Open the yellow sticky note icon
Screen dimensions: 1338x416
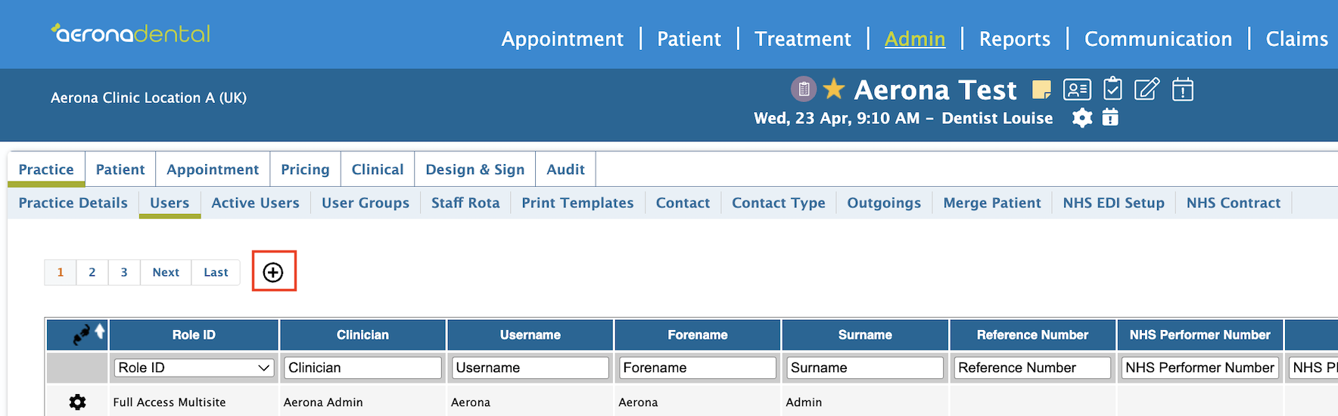tap(1042, 90)
